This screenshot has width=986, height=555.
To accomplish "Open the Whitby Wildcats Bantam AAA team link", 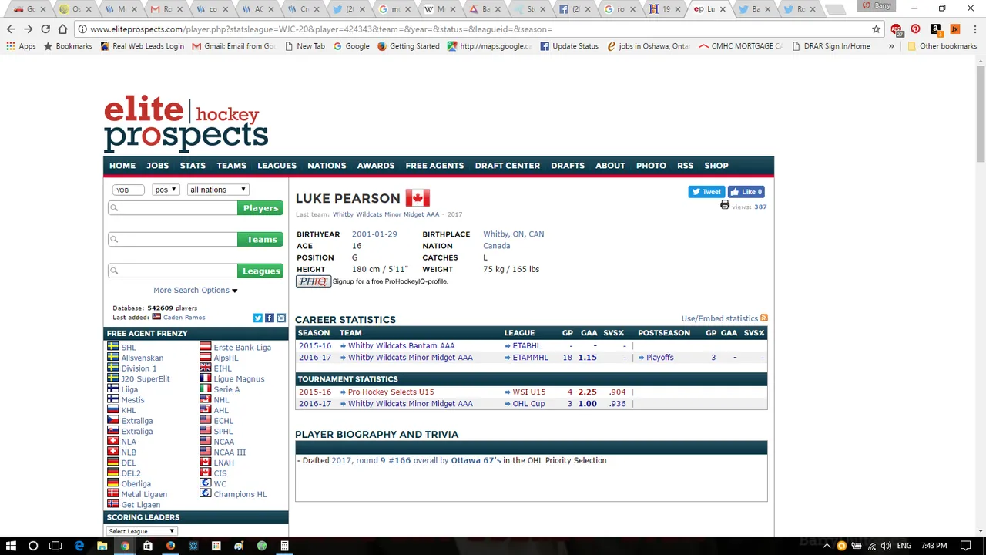I will tap(401, 346).
